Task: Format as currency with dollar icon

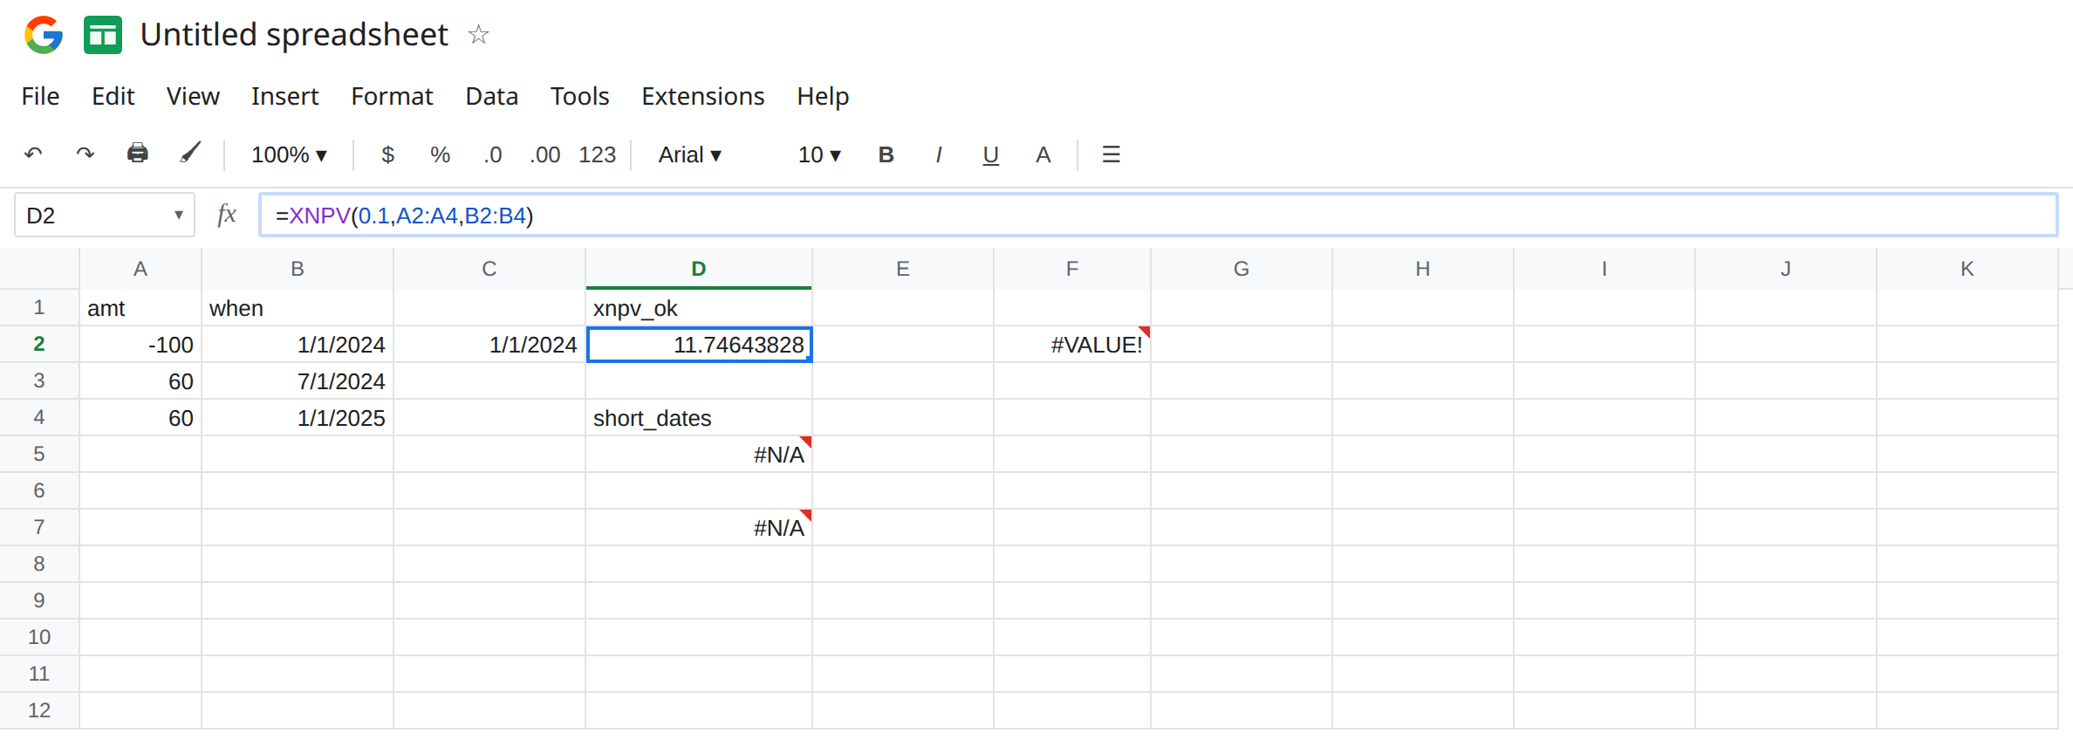Action: (388, 154)
